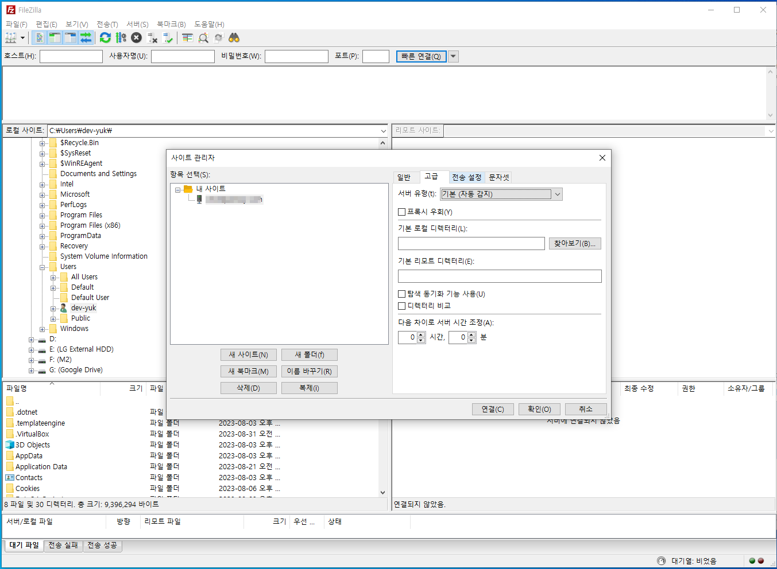This screenshot has width=777, height=569.
Task: Click the reconnect to last server icon
Action: pos(168,38)
